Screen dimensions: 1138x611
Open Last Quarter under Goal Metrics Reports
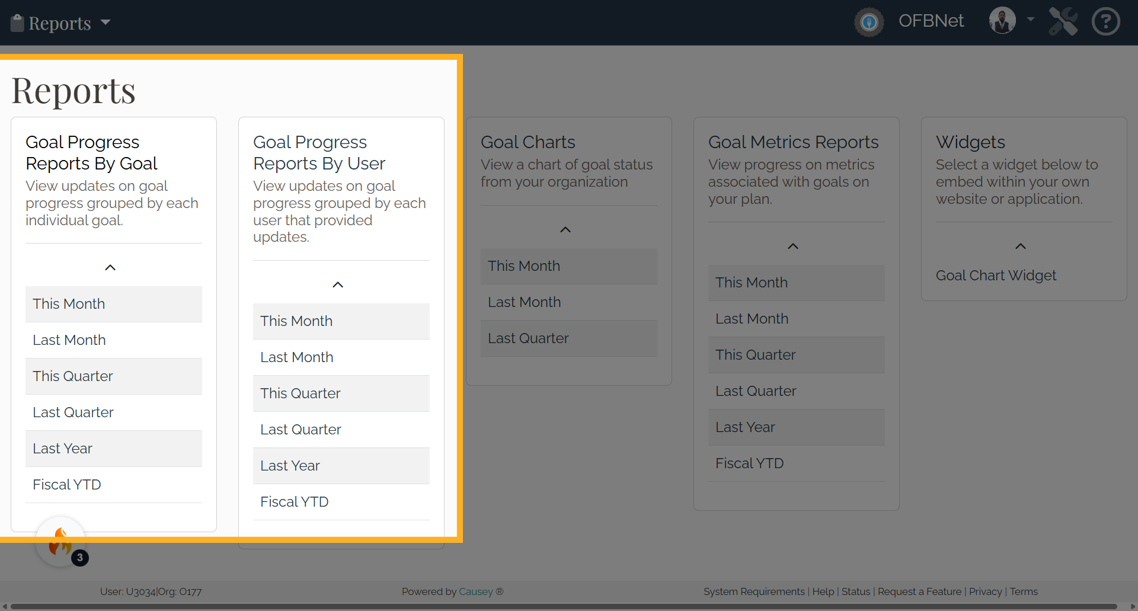(797, 391)
